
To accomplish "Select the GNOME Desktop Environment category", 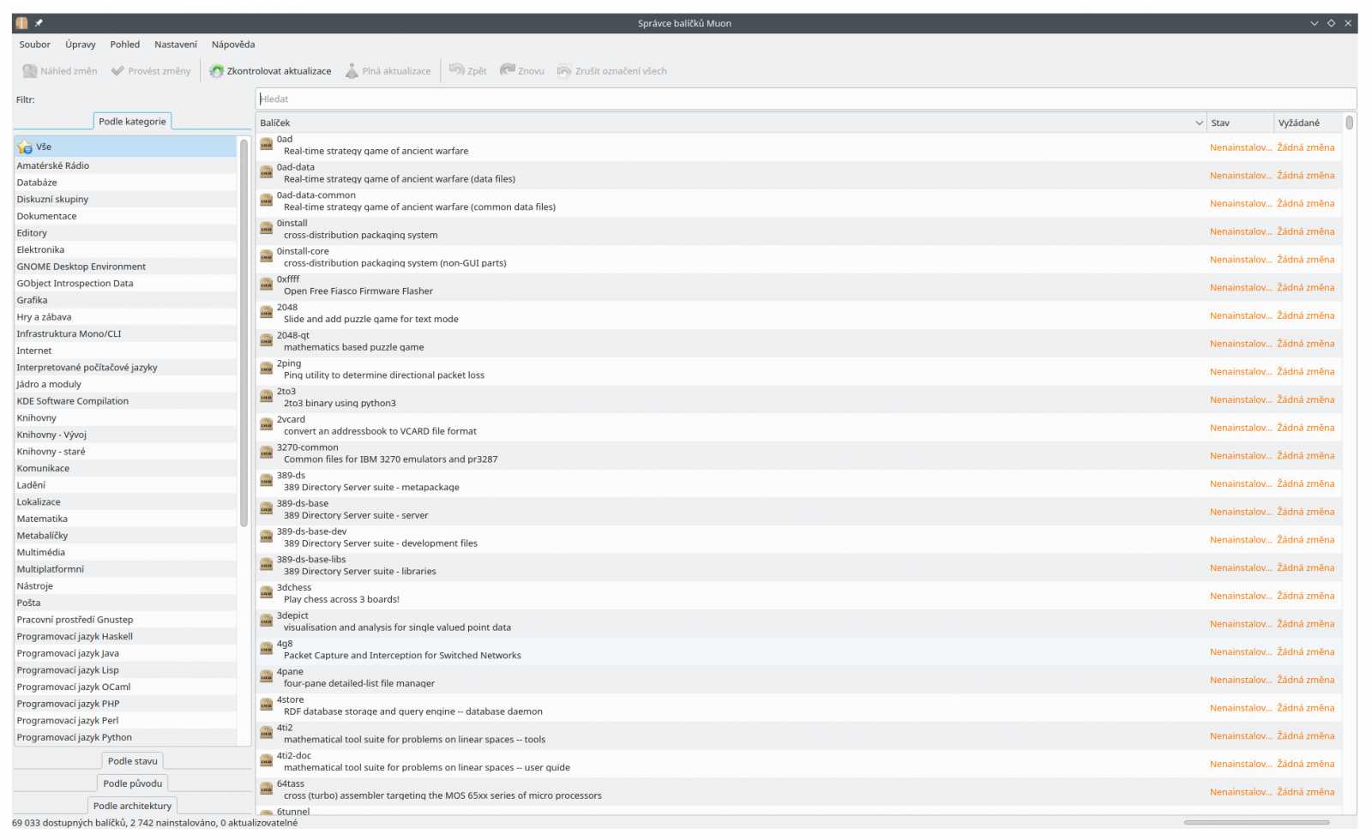I will pyautogui.click(x=125, y=267).
